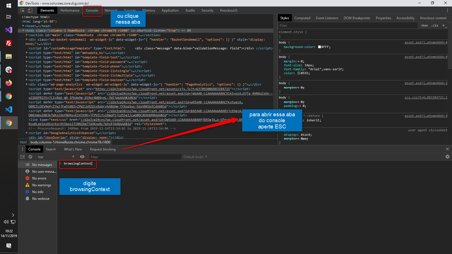Focus the console Filter input field
The width and height of the screenshot is (452, 254).
point(135,157)
